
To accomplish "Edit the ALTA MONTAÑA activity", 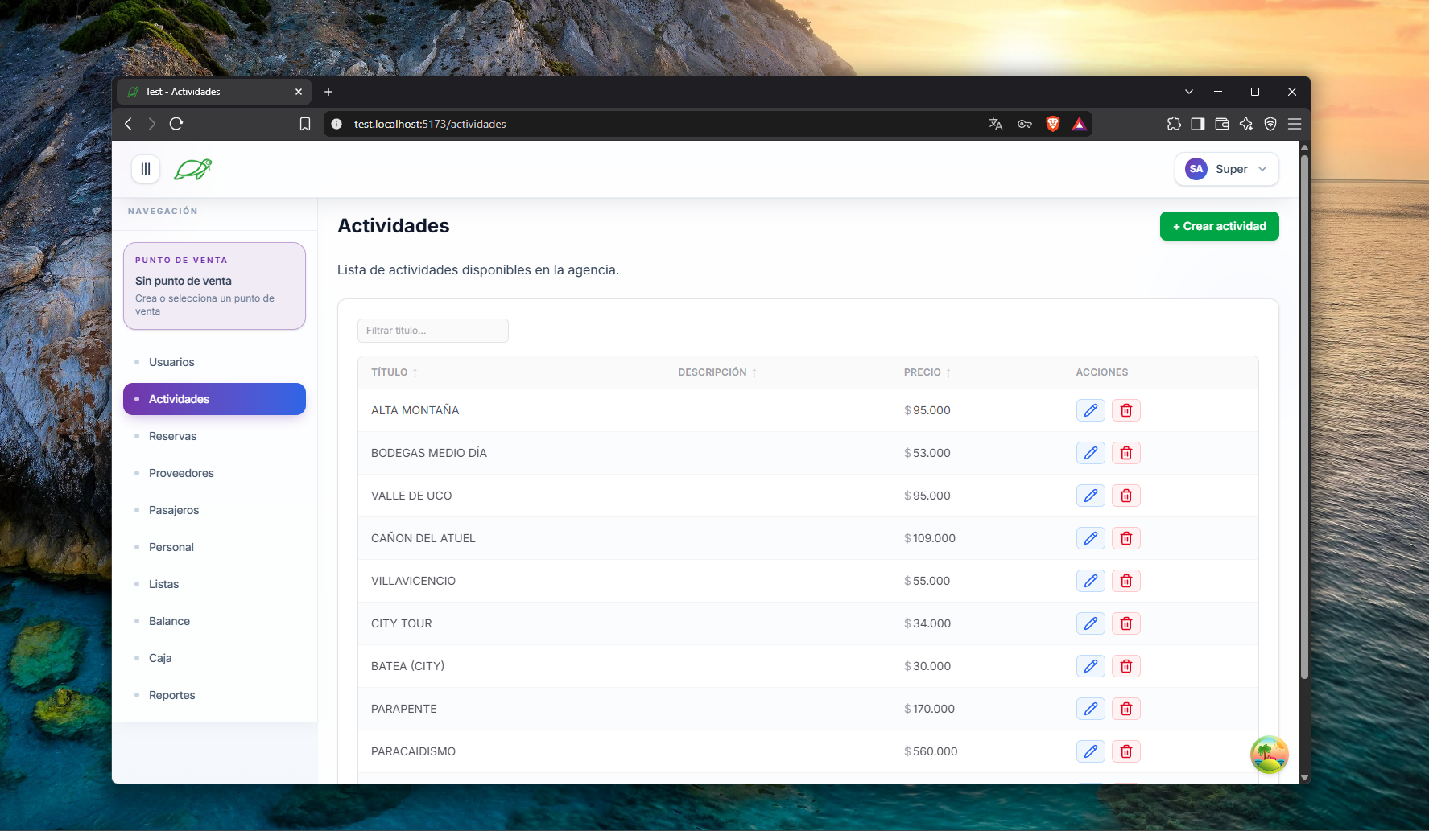I will click(x=1091, y=410).
